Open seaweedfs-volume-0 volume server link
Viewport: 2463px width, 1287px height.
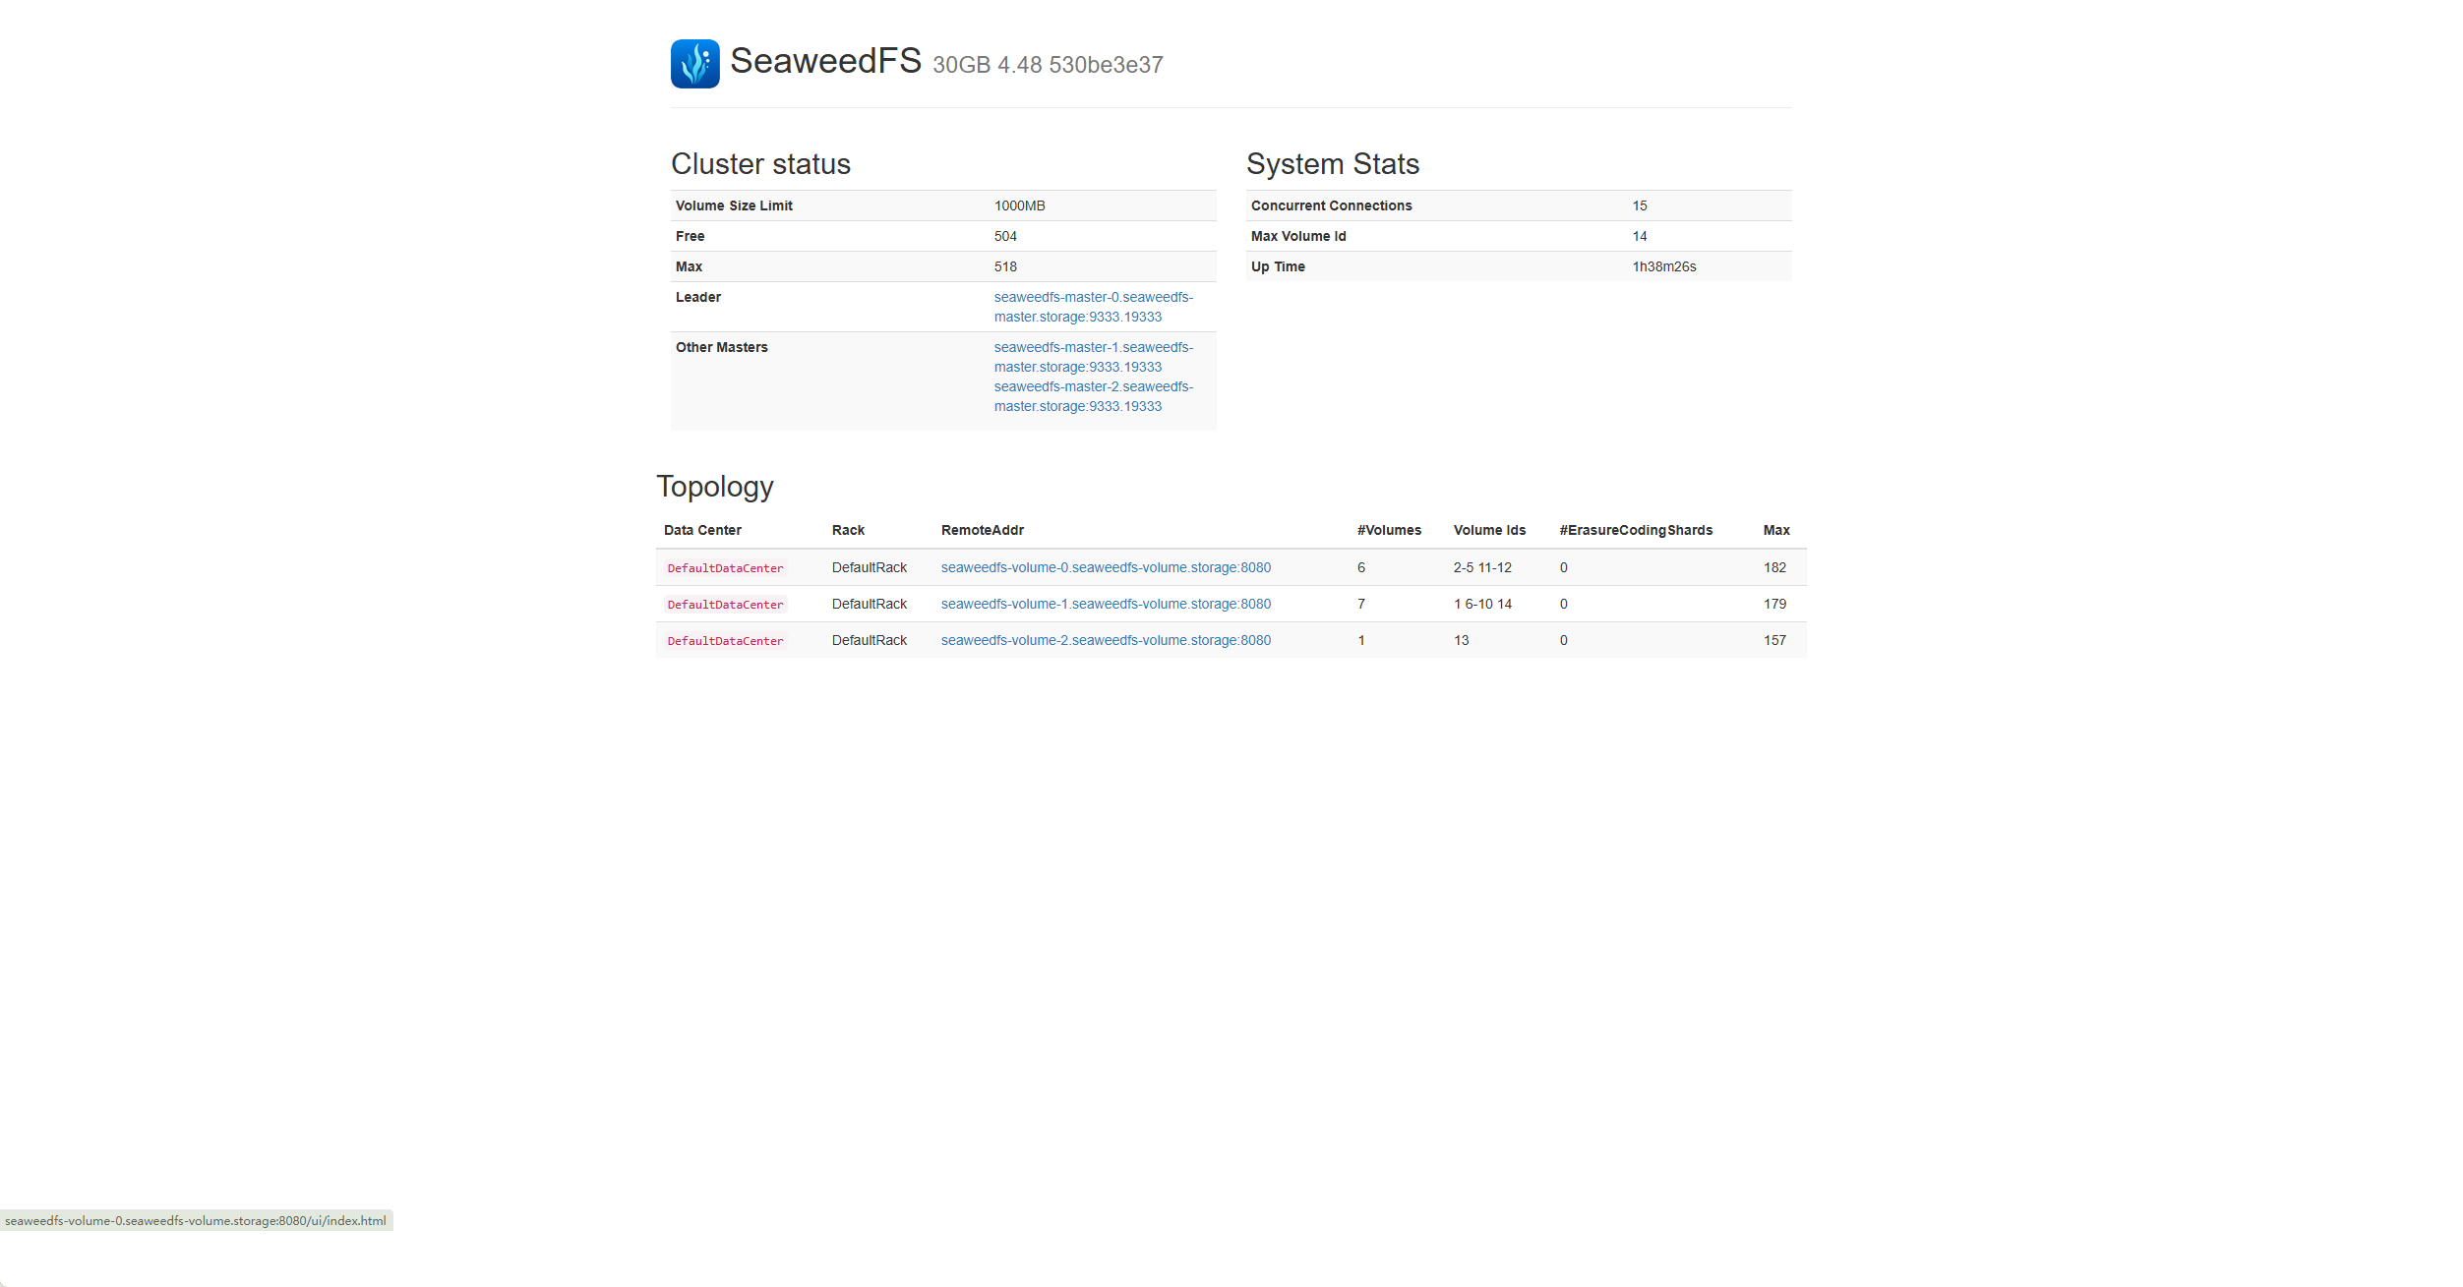point(1106,567)
